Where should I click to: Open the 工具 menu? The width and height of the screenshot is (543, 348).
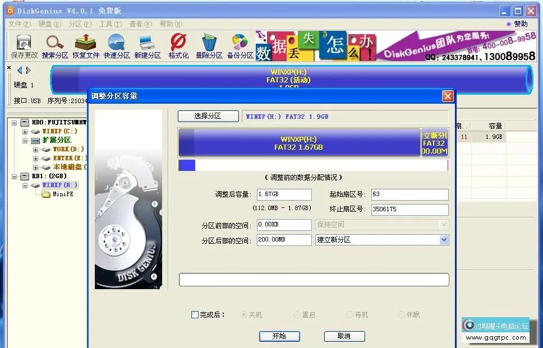110,24
